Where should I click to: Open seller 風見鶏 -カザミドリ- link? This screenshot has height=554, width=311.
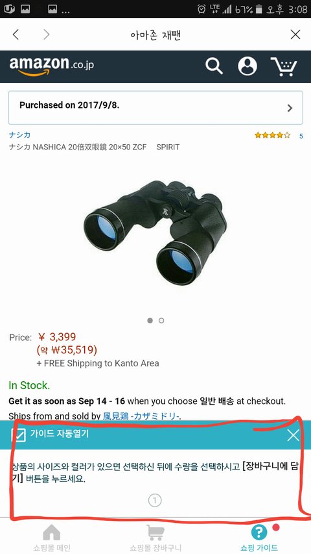click(x=141, y=416)
